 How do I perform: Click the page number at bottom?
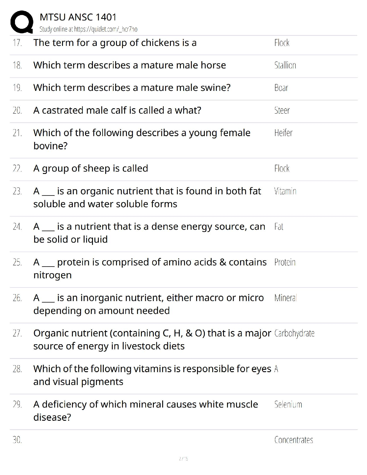click(183, 459)
